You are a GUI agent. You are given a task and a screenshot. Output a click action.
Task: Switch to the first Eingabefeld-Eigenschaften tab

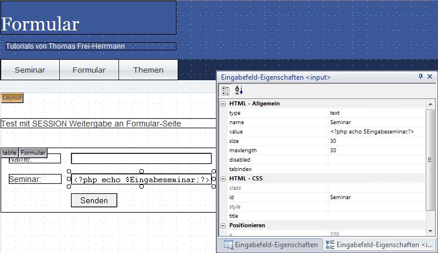(270, 245)
